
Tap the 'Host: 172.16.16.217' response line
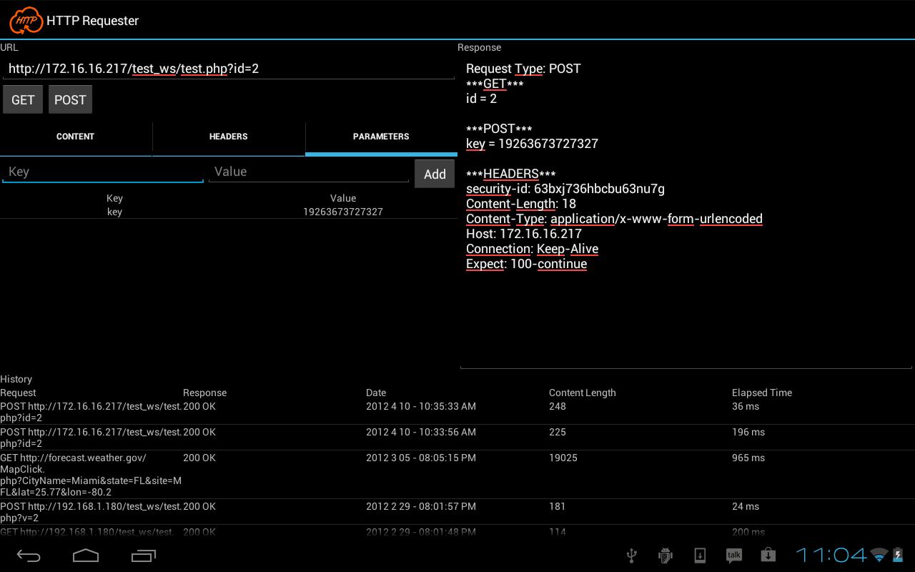524,234
